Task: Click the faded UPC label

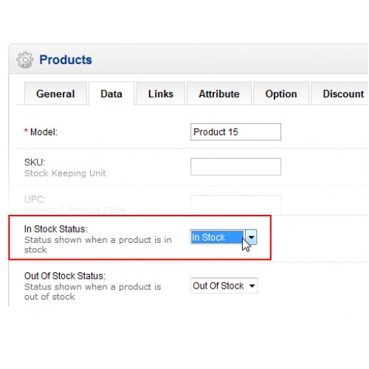Action: point(35,199)
